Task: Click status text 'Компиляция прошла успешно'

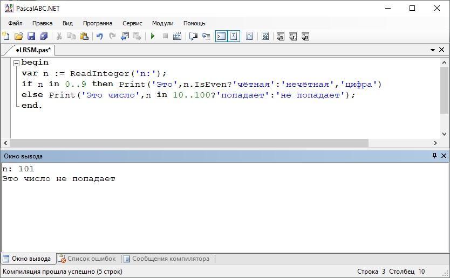Action: [x=49, y=272]
